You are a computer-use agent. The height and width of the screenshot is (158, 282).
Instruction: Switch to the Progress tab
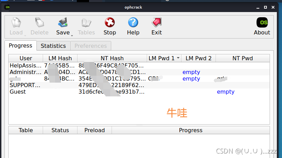(21, 46)
